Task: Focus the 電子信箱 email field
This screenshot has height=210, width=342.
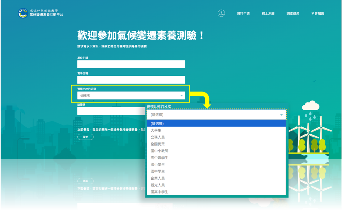Action: (x=131, y=80)
